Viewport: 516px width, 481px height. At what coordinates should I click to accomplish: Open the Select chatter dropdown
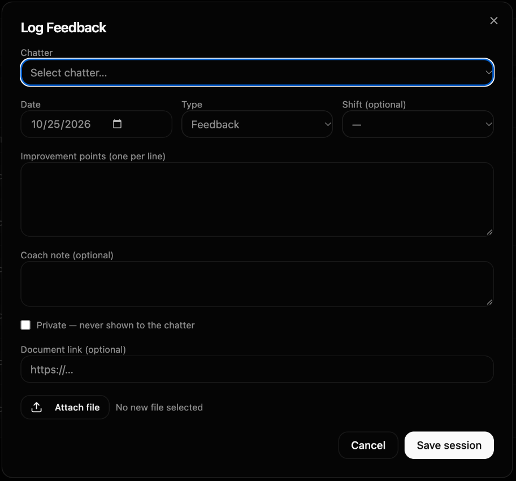[257, 72]
